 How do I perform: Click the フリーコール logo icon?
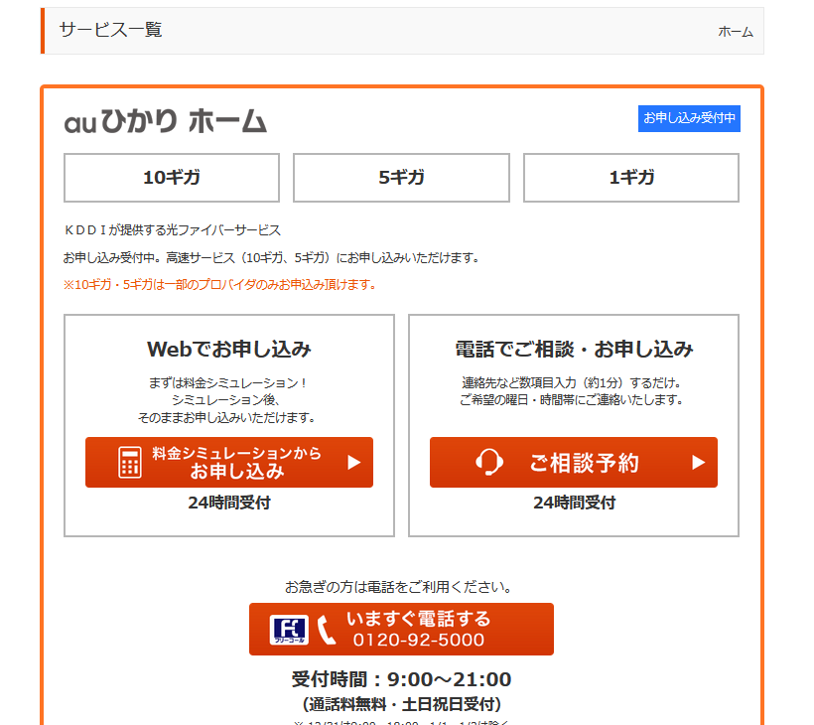tap(289, 630)
